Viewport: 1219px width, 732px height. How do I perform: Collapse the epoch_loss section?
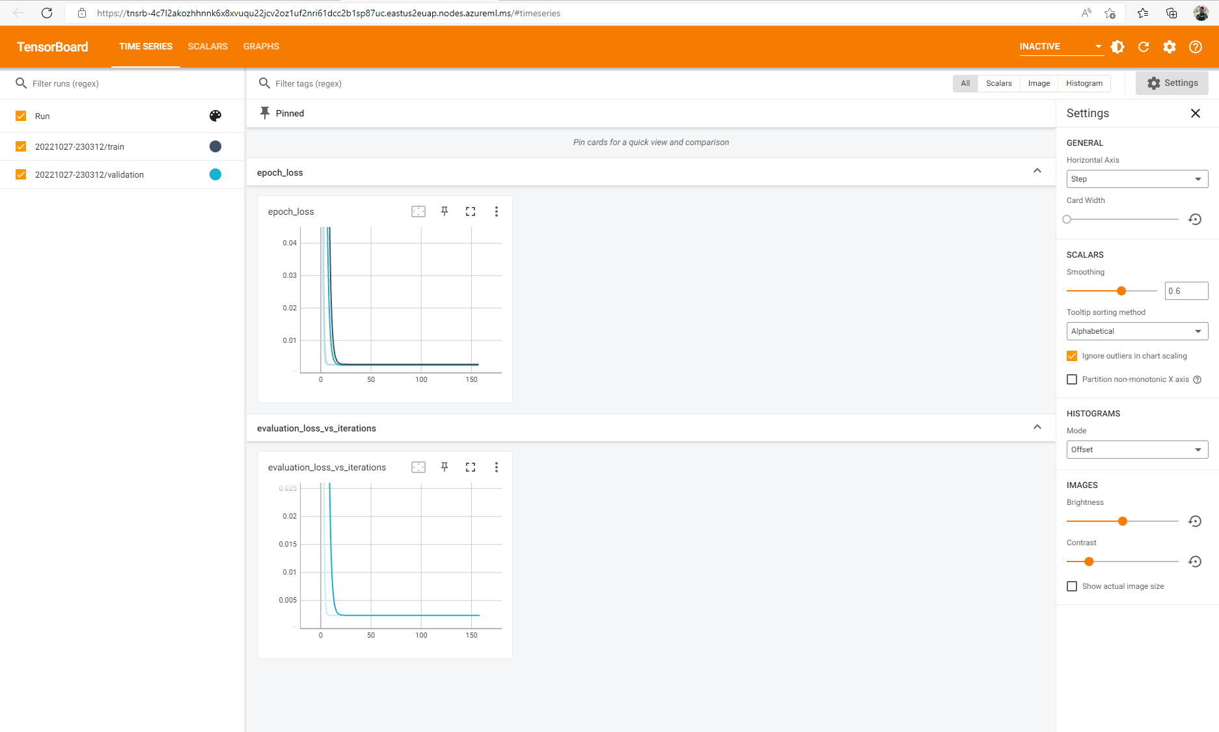pos(1037,171)
